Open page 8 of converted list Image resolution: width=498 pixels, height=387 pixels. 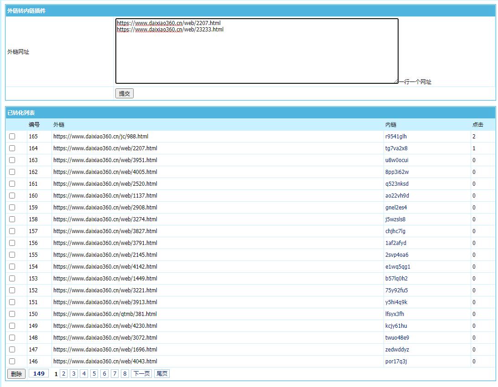(125, 374)
